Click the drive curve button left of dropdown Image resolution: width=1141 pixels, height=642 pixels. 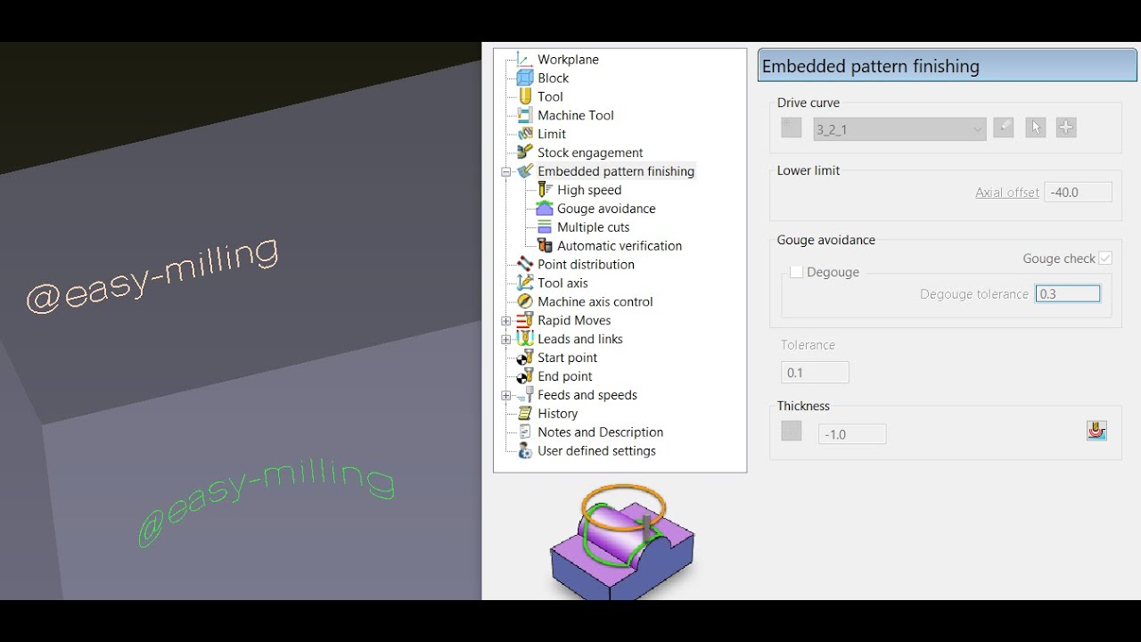point(792,128)
